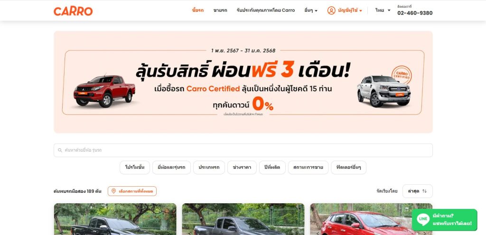Click the car search input field
Viewport: 486px width, 235px height.
pyautogui.click(x=243, y=150)
